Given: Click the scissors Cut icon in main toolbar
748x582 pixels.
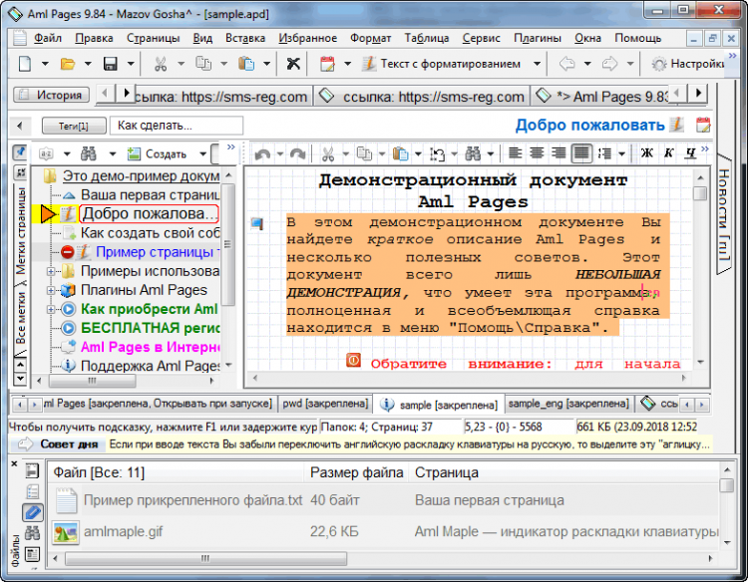Looking at the screenshot, I should (161, 64).
